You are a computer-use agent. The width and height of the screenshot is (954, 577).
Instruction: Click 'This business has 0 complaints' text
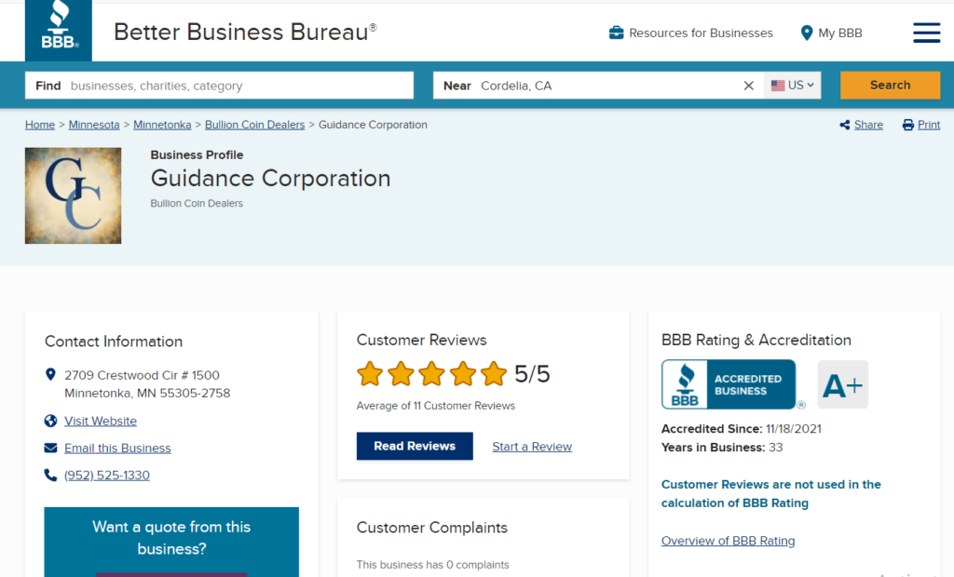click(x=432, y=565)
